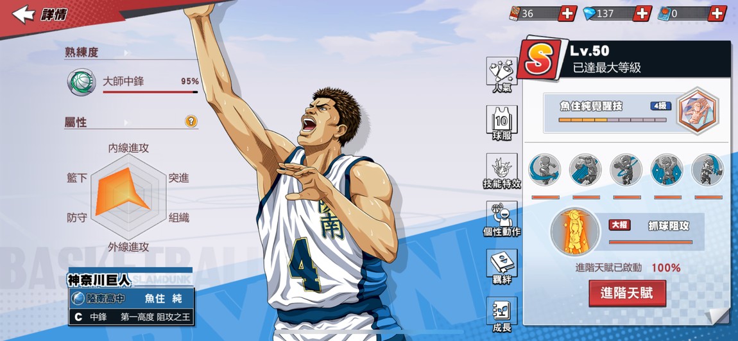
Task: Tap the 魚住純覺醒技 awakening skill bar
Action: 612,112
